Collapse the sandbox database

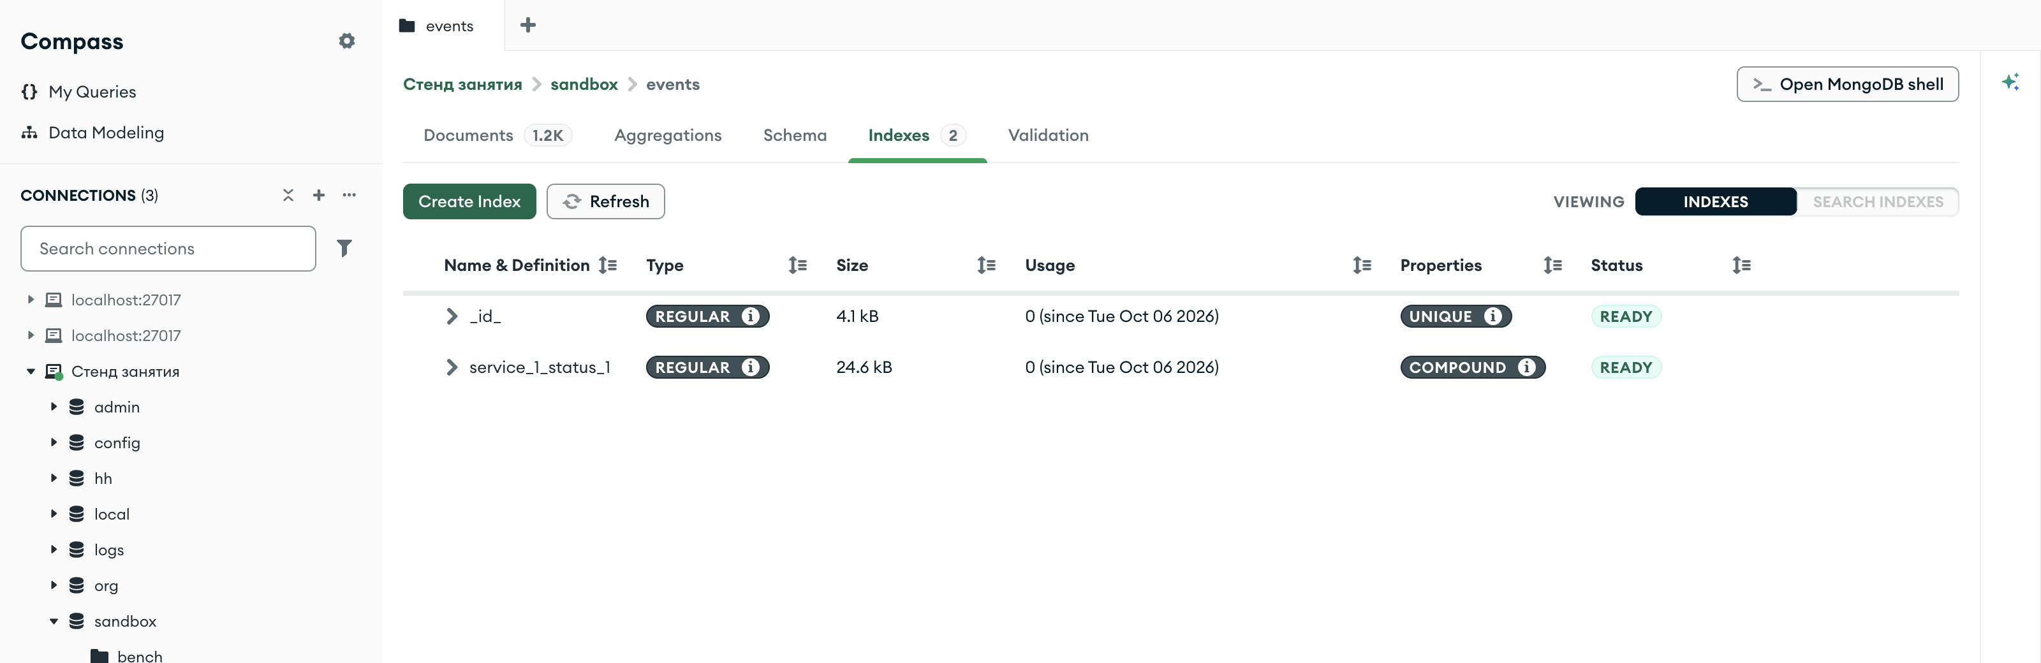54,621
